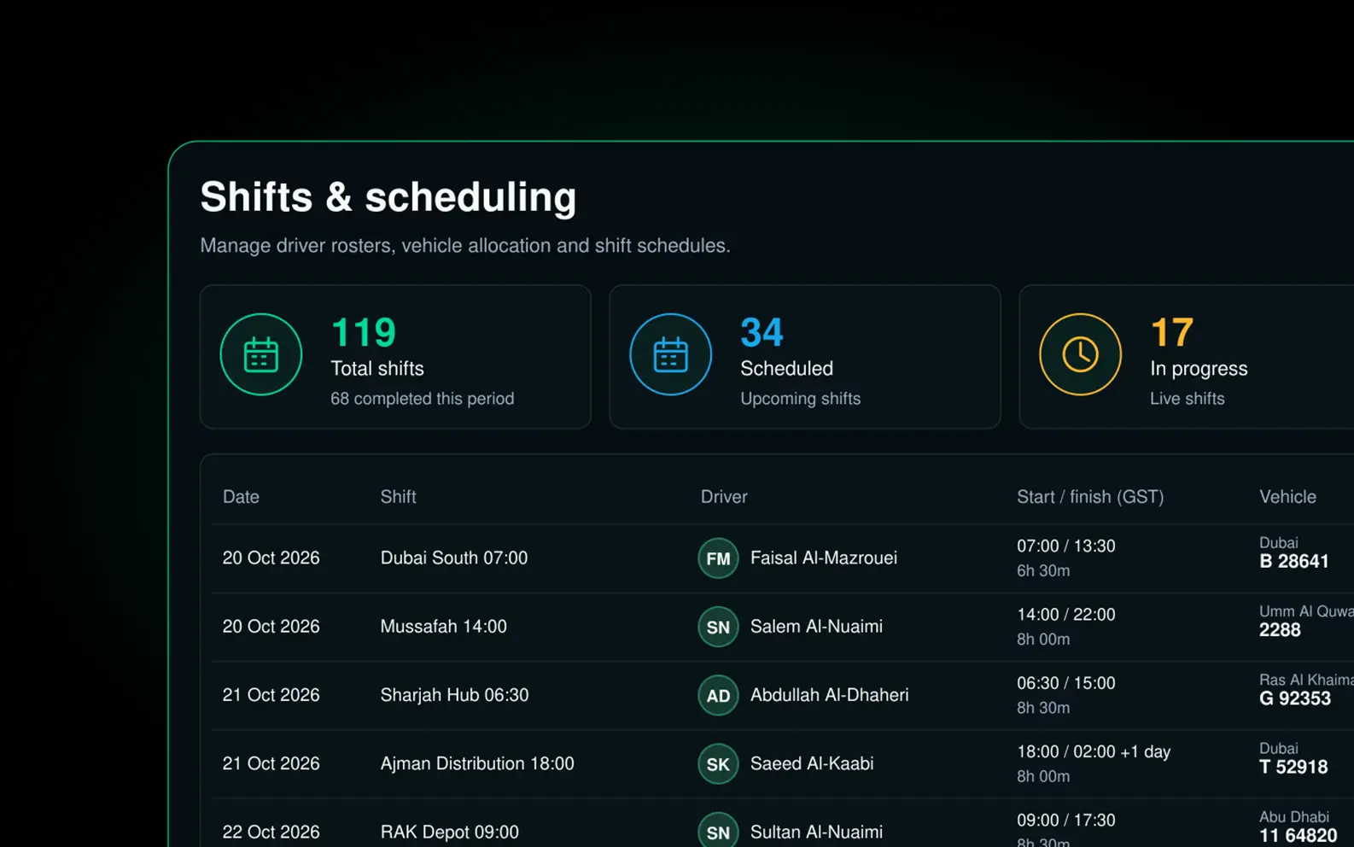
Task: Click vehicle plate 2288
Action: pyautogui.click(x=1280, y=630)
